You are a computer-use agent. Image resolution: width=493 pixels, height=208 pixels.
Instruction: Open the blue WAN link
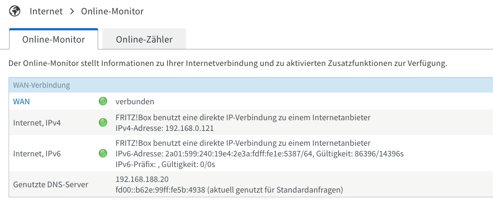(x=21, y=102)
